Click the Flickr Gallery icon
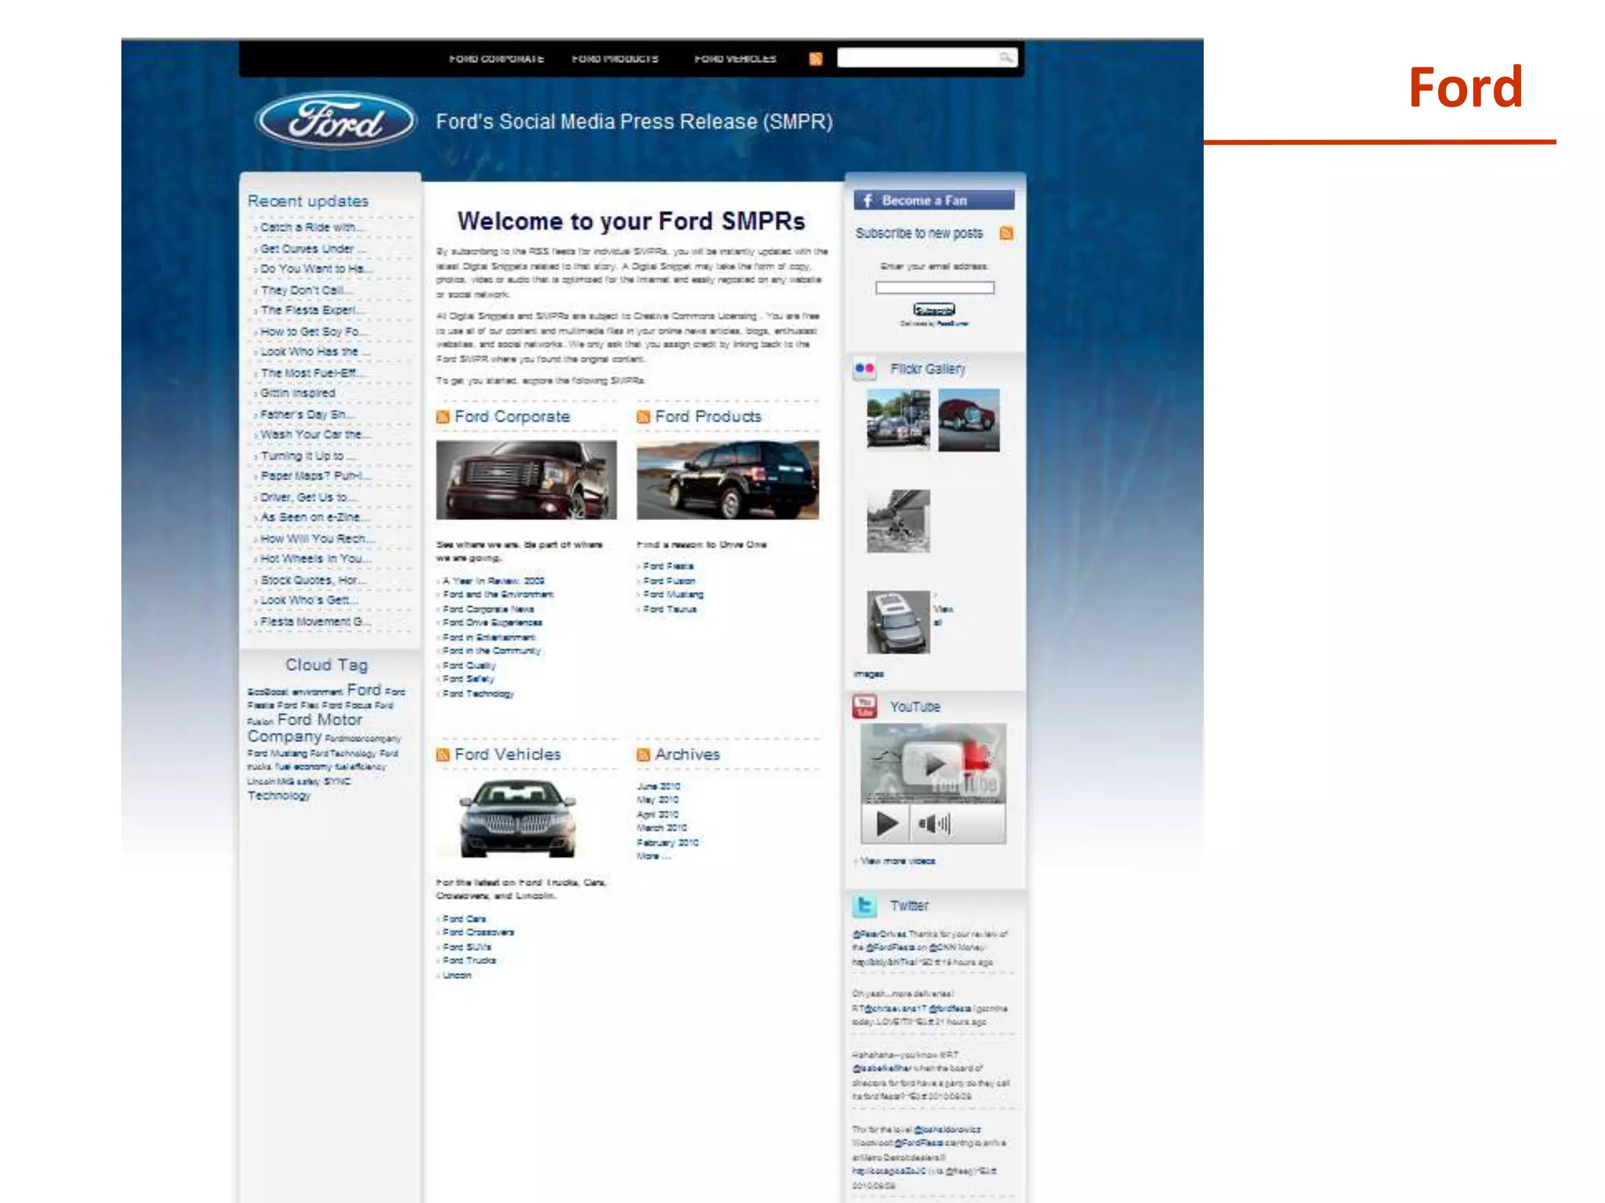This screenshot has height=1203, width=1605. [x=864, y=368]
